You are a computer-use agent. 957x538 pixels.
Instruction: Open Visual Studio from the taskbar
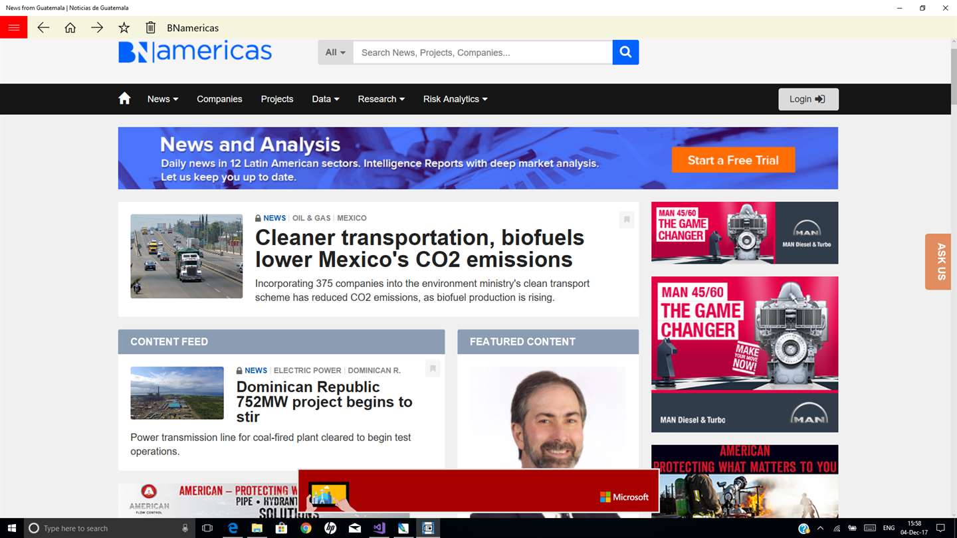(379, 528)
